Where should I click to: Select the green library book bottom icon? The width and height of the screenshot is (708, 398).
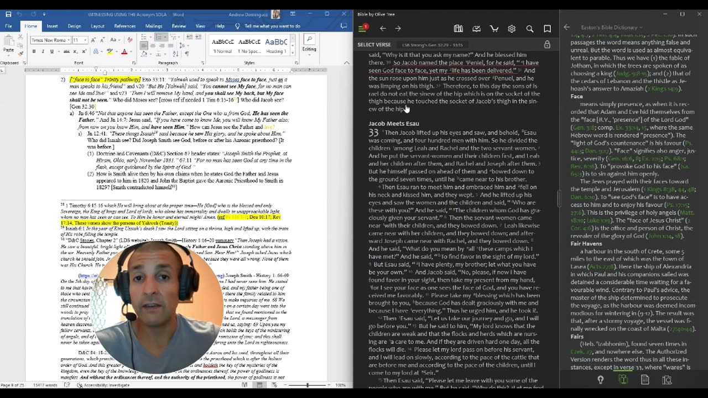click(x=623, y=380)
